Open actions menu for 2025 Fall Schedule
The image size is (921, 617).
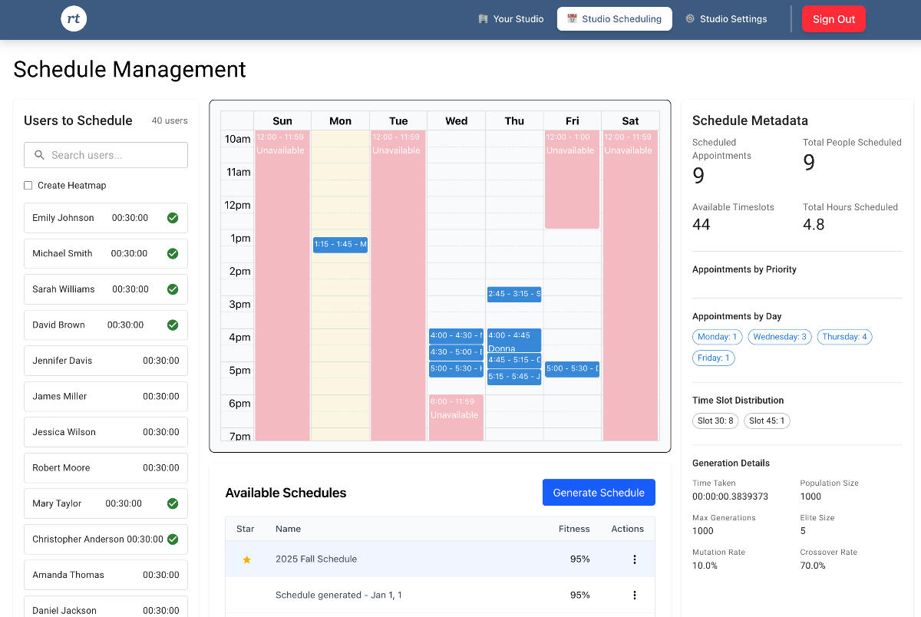(x=634, y=559)
